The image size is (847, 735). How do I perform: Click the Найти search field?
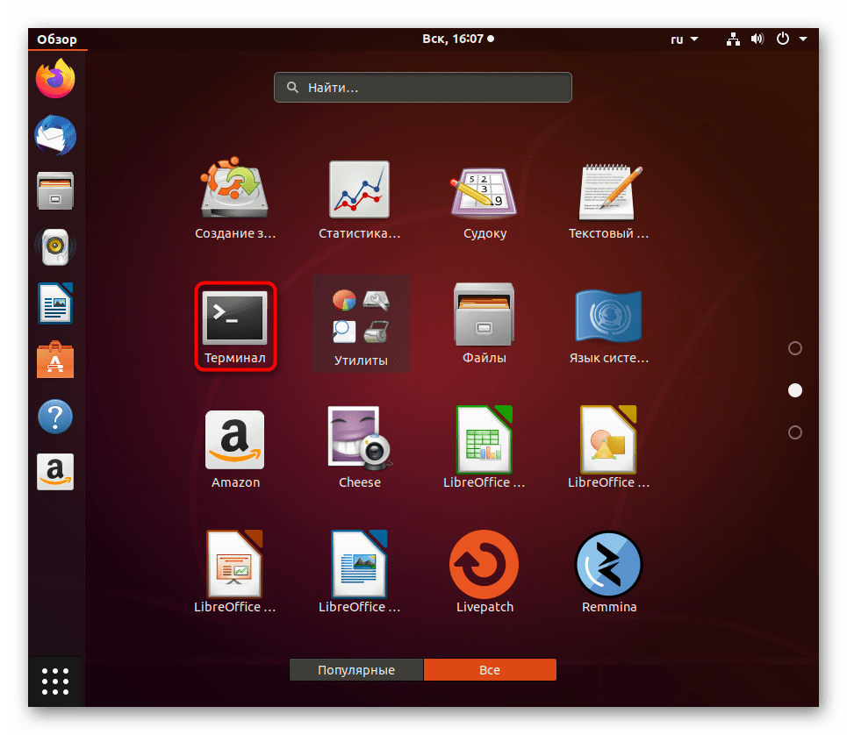[x=422, y=88]
